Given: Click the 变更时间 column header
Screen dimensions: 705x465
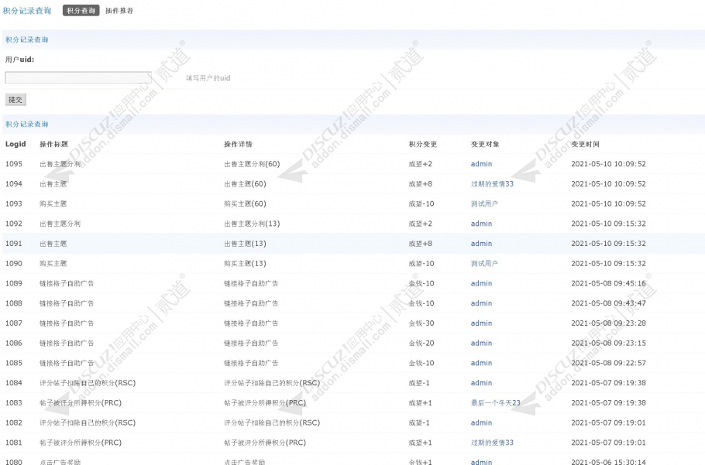Looking at the screenshot, I should coord(585,144).
